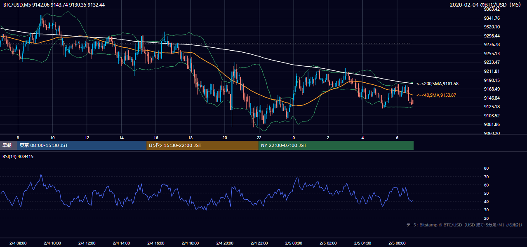
Task: Click hour tick 20 under price chart
Action: (224, 137)
